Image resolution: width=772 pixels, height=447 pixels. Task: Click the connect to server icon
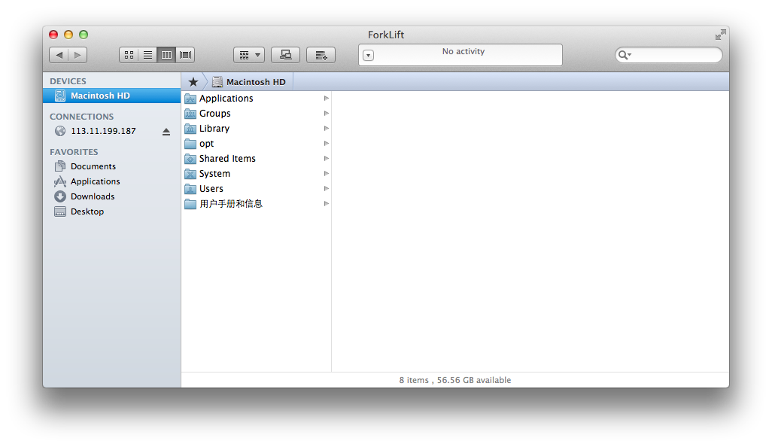click(285, 55)
